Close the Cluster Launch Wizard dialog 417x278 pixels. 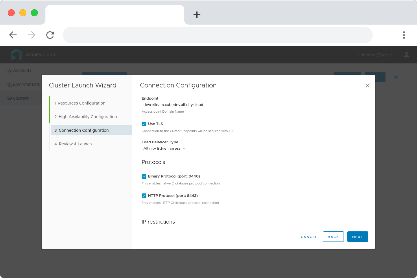pyautogui.click(x=368, y=85)
